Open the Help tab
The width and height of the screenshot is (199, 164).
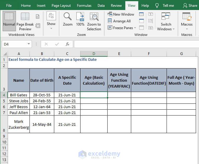[x=145, y=6]
